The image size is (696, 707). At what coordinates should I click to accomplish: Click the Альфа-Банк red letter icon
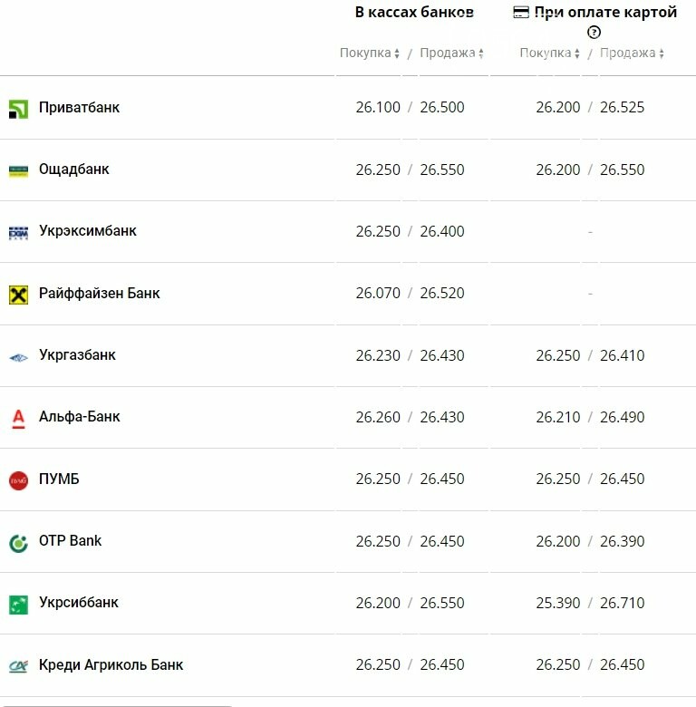[x=18, y=419]
